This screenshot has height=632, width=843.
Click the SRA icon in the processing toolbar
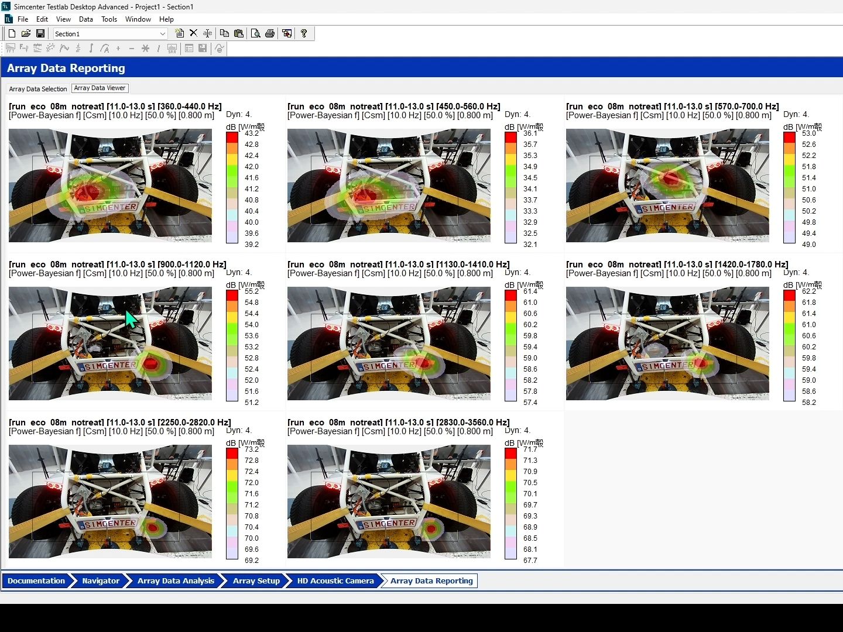click(172, 49)
